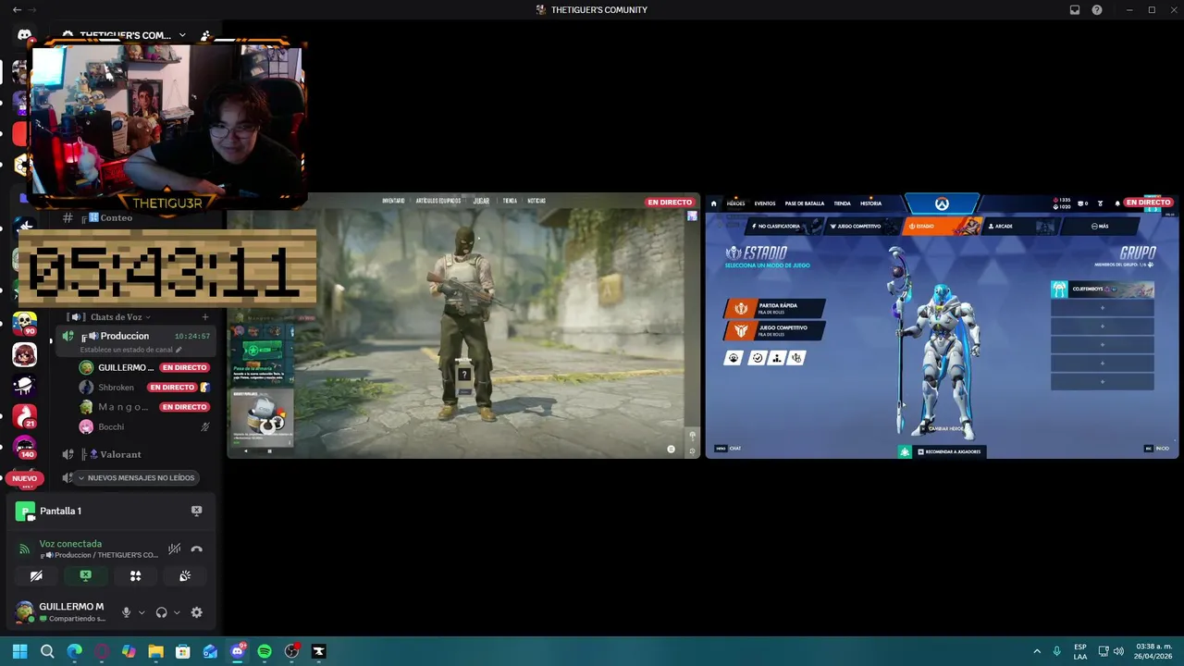Viewport: 1184px width, 666px height.
Task: Click EVENTOS menu in Overwatch stream
Action: (x=765, y=203)
